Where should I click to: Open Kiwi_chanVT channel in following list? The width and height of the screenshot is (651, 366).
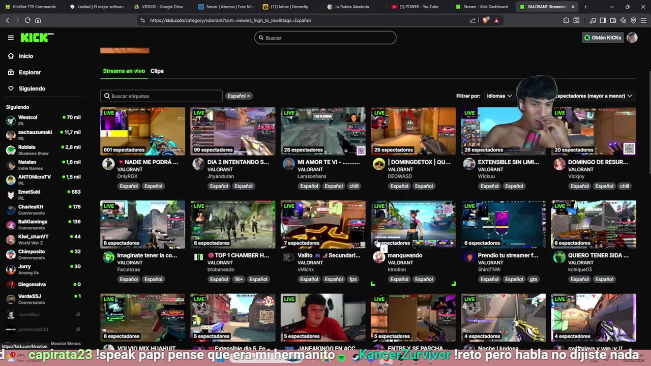pyautogui.click(x=43, y=239)
